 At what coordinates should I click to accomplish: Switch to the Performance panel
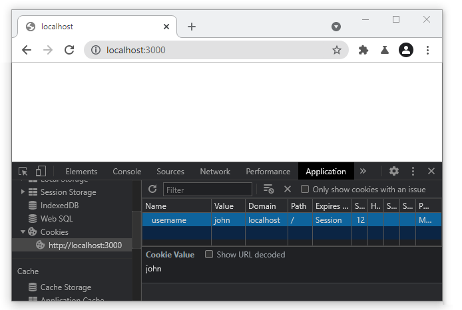tap(268, 172)
